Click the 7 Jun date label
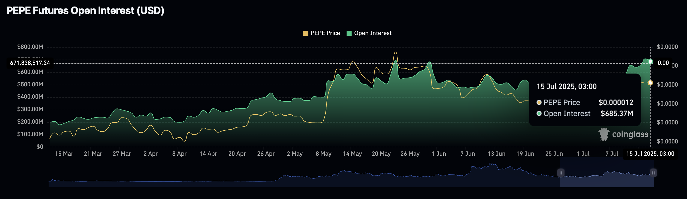 (x=468, y=154)
